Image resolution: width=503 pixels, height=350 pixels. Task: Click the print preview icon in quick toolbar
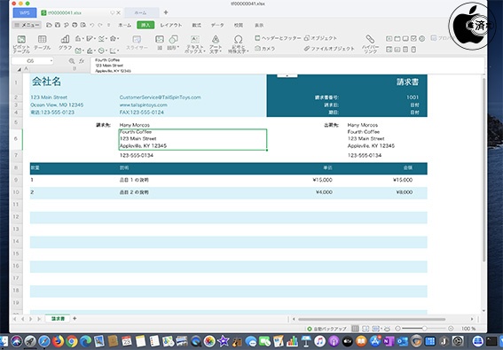coord(83,25)
